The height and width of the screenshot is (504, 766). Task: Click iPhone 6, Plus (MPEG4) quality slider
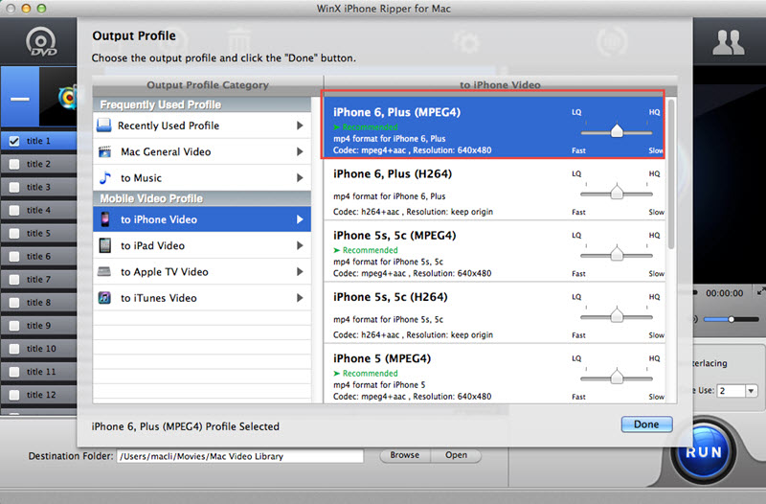pos(617,131)
